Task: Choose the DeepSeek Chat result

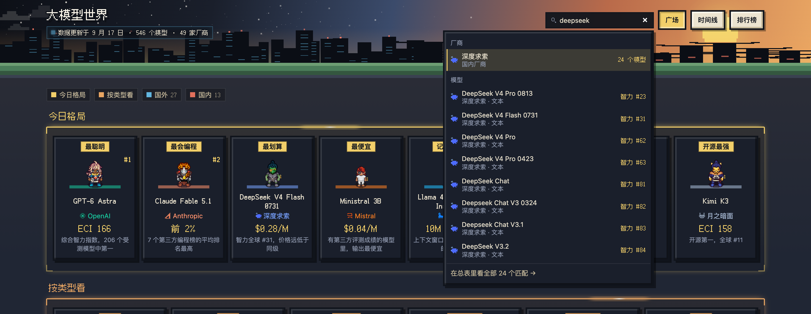Action: coord(548,184)
